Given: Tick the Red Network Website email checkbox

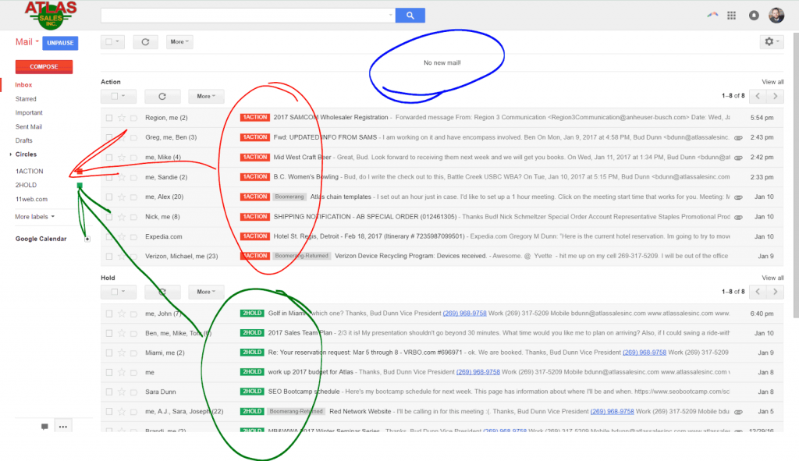Looking at the screenshot, I should coord(109,412).
